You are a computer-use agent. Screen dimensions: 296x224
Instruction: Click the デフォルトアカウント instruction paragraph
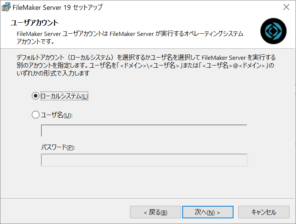pyautogui.click(x=146, y=65)
